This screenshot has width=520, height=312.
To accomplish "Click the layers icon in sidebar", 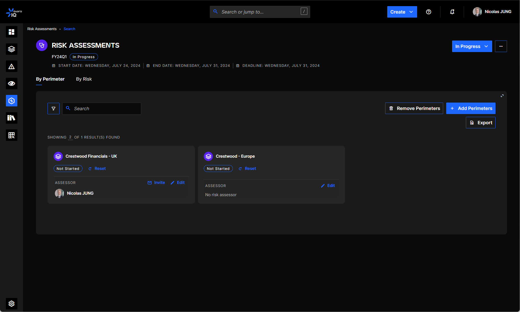I will coord(11,49).
